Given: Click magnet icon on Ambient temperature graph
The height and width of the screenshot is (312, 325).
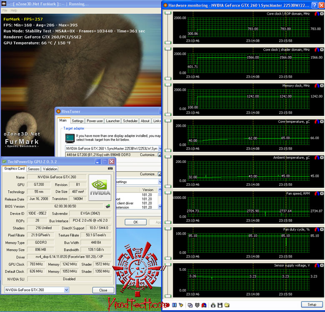Looking at the screenshot, I should [317, 157].
